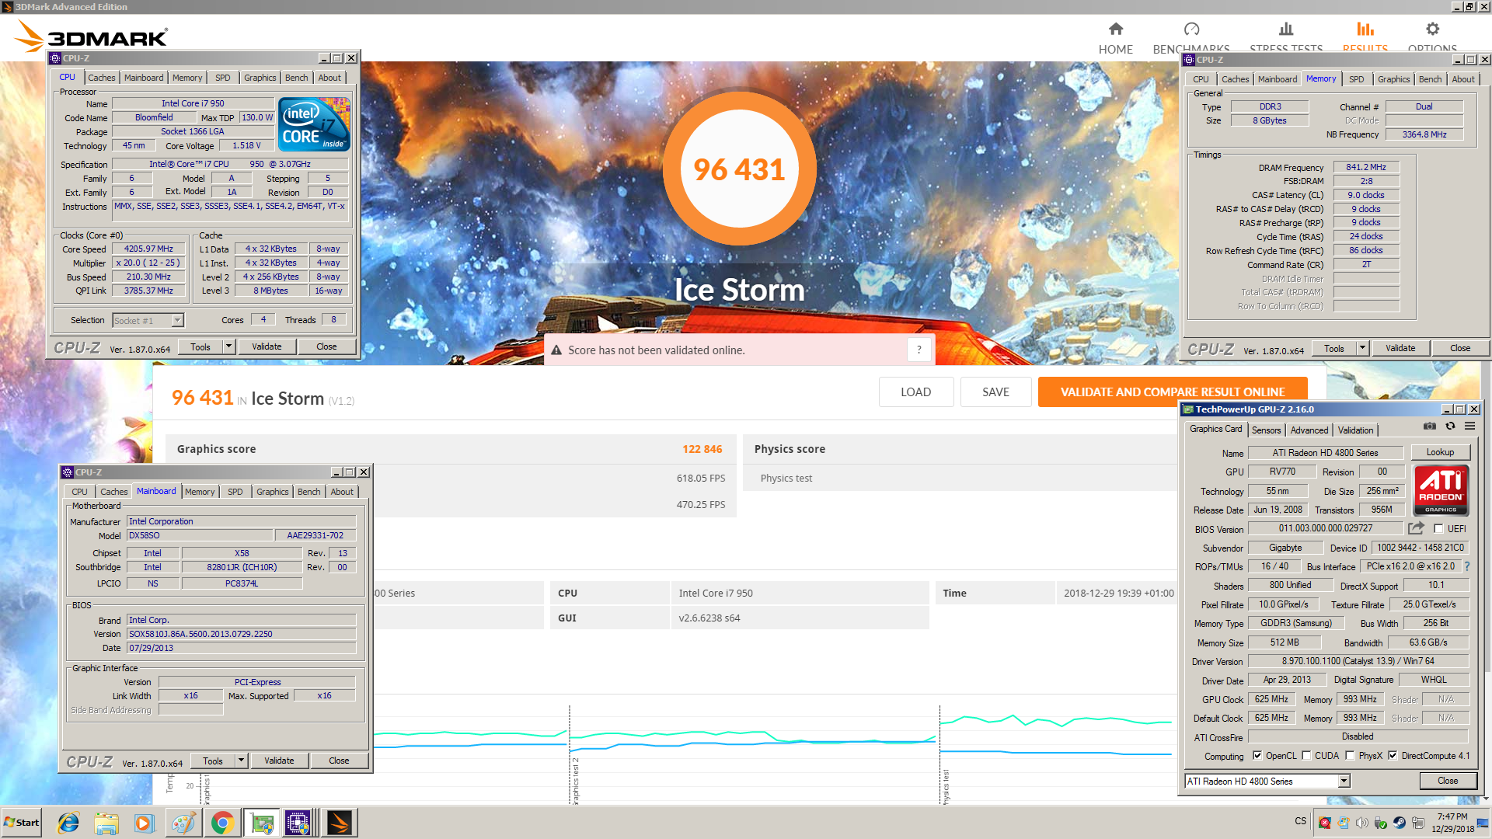Click the LOAD button in 3DMark
Screen dimensions: 1492x839
click(x=915, y=392)
